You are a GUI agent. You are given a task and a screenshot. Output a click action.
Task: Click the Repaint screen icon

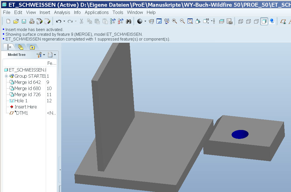point(159,21)
